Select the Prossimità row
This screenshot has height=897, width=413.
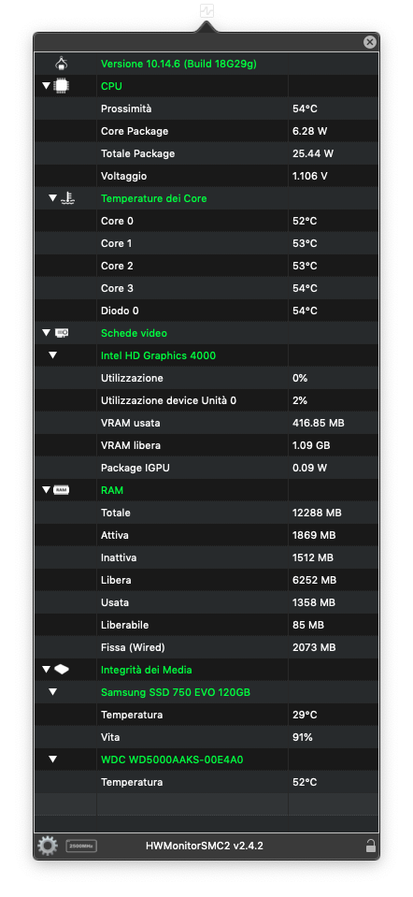(x=206, y=109)
